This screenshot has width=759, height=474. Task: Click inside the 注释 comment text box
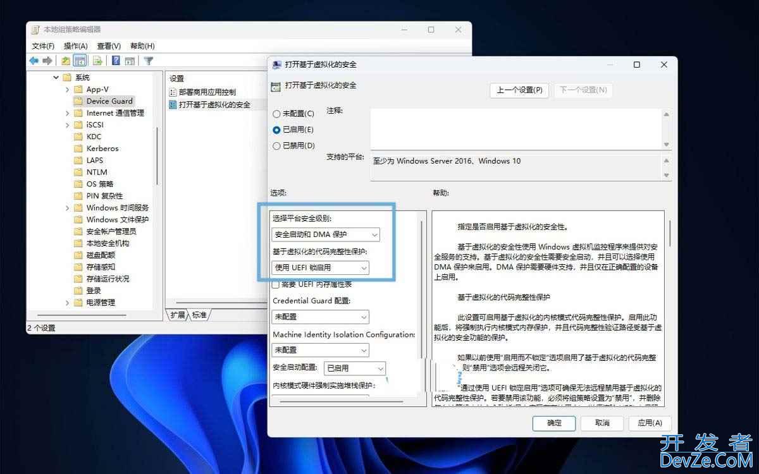point(516,129)
